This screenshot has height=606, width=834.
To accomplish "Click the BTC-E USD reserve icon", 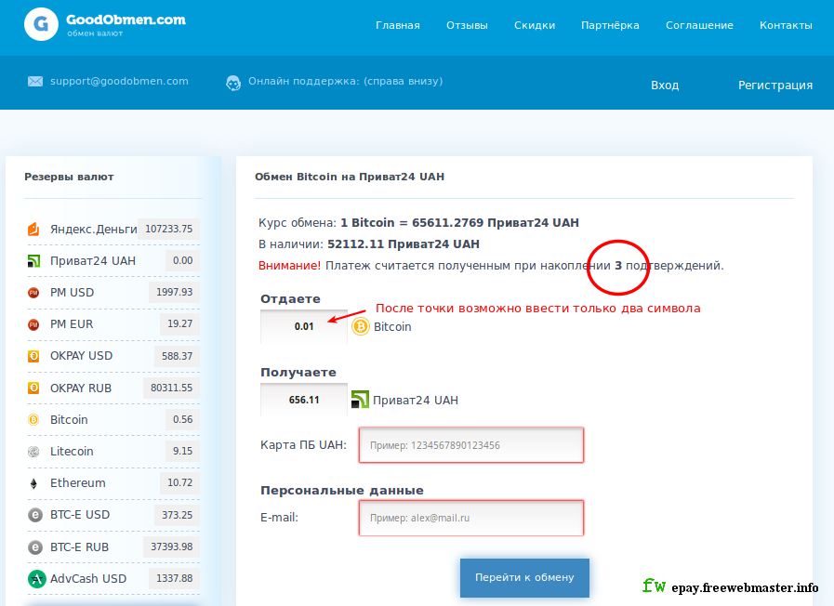I will 35,515.
